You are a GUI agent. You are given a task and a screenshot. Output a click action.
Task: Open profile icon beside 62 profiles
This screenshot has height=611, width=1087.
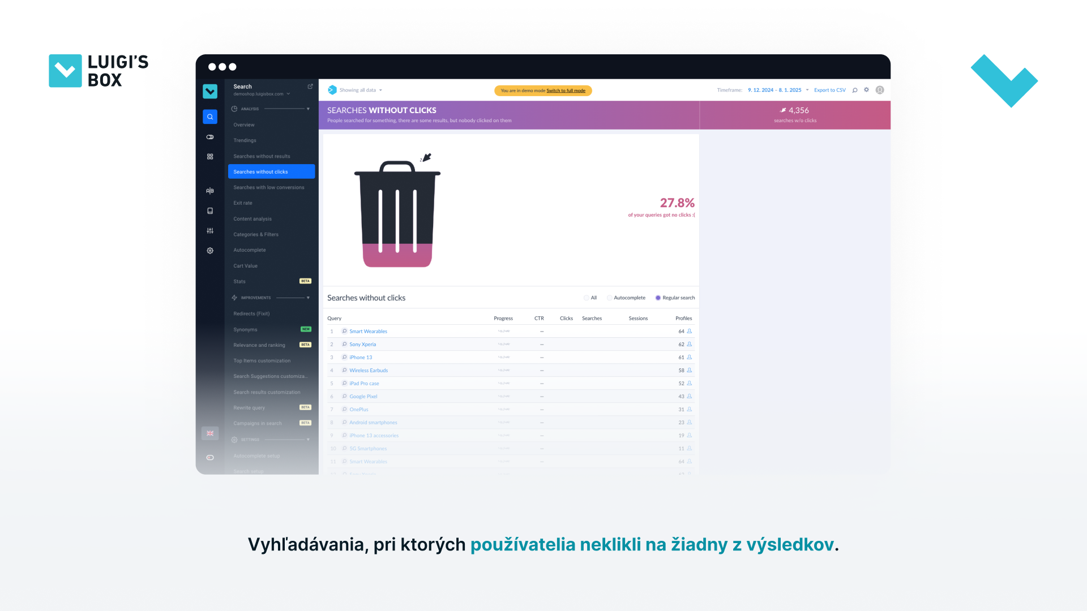tap(690, 344)
